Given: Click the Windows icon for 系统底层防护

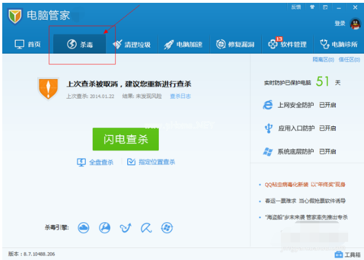Looking at the screenshot, I should [x=268, y=152].
